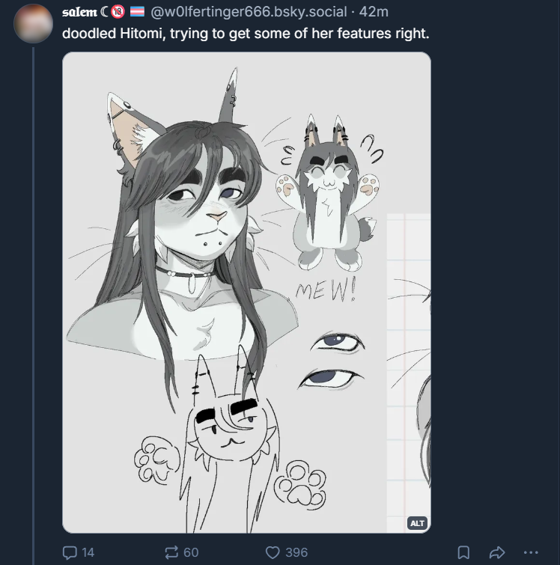Toggle the bookmark icon to save post

point(463,552)
